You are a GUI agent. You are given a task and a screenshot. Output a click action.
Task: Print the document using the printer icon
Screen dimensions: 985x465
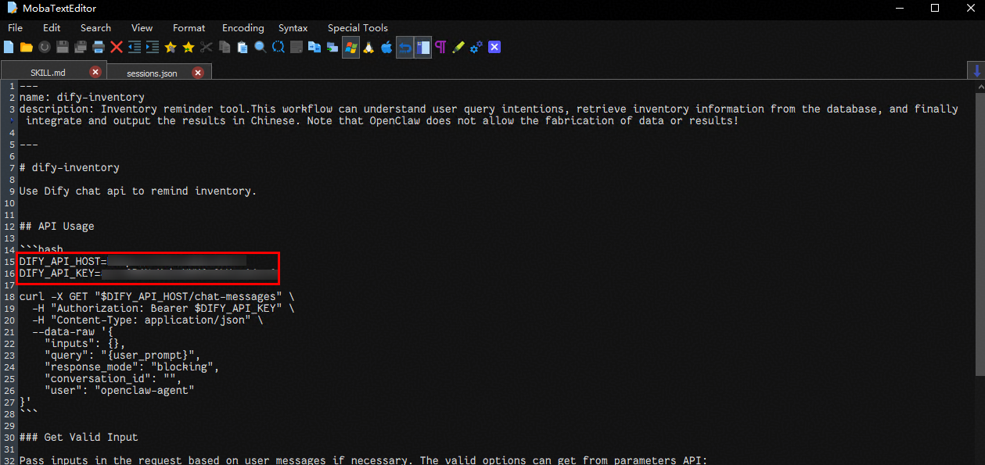pyautogui.click(x=99, y=48)
